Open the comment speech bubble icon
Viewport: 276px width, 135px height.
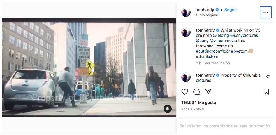tap(196, 92)
